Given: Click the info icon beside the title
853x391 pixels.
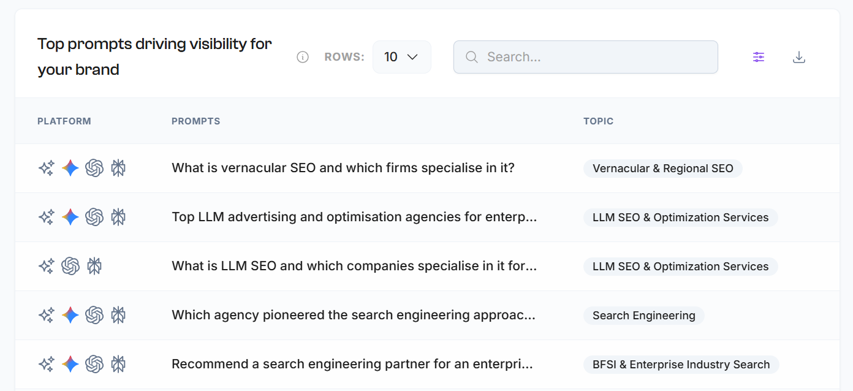Looking at the screenshot, I should [x=303, y=57].
